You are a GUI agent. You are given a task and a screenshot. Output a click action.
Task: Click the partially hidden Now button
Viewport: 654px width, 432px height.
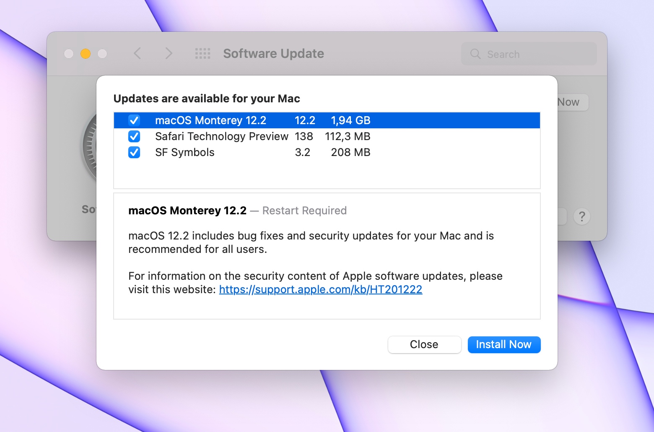point(573,102)
